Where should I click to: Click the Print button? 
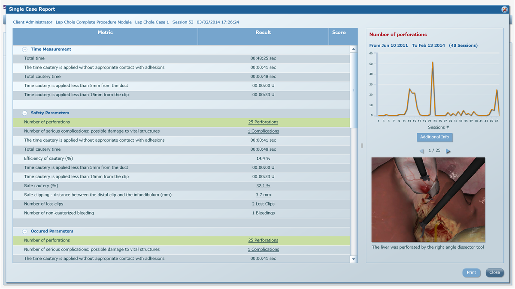471,272
